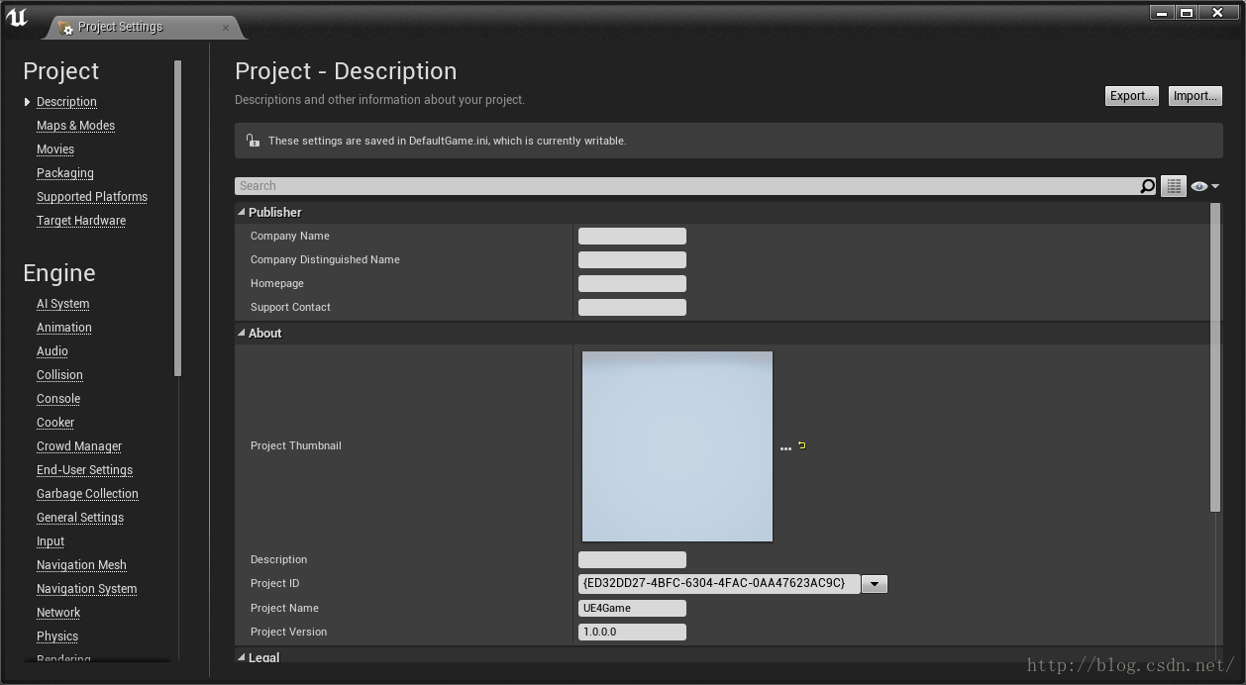Click the lock icon in the settings notice
Image resolution: width=1246 pixels, height=685 pixels.
253,141
